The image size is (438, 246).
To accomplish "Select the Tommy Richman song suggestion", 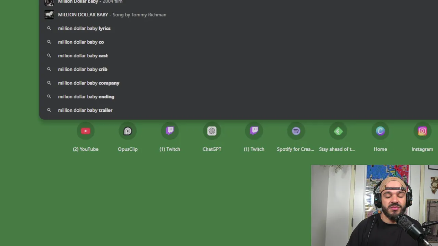I will coord(239,15).
